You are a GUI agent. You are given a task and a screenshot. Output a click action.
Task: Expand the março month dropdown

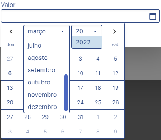coord(47,31)
